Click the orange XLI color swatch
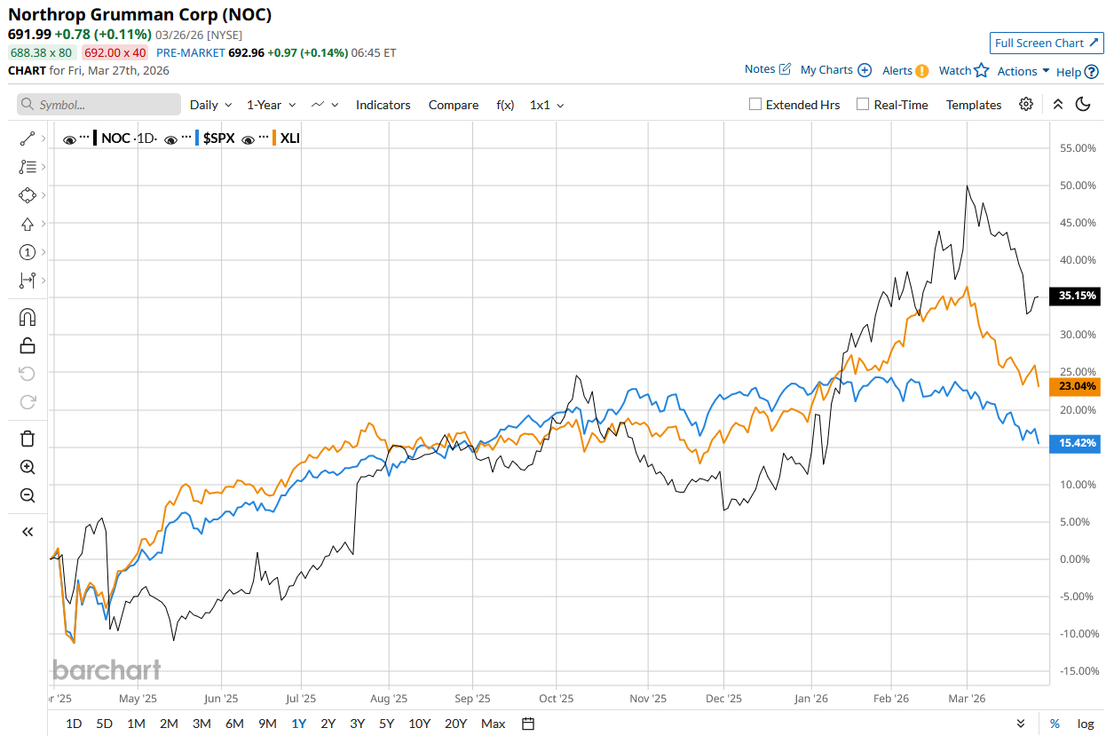 point(275,138)
